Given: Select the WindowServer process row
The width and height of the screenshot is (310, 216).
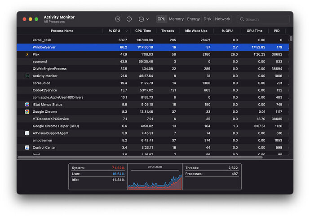Looking at the screenshot, I should [x=153, y=47].
